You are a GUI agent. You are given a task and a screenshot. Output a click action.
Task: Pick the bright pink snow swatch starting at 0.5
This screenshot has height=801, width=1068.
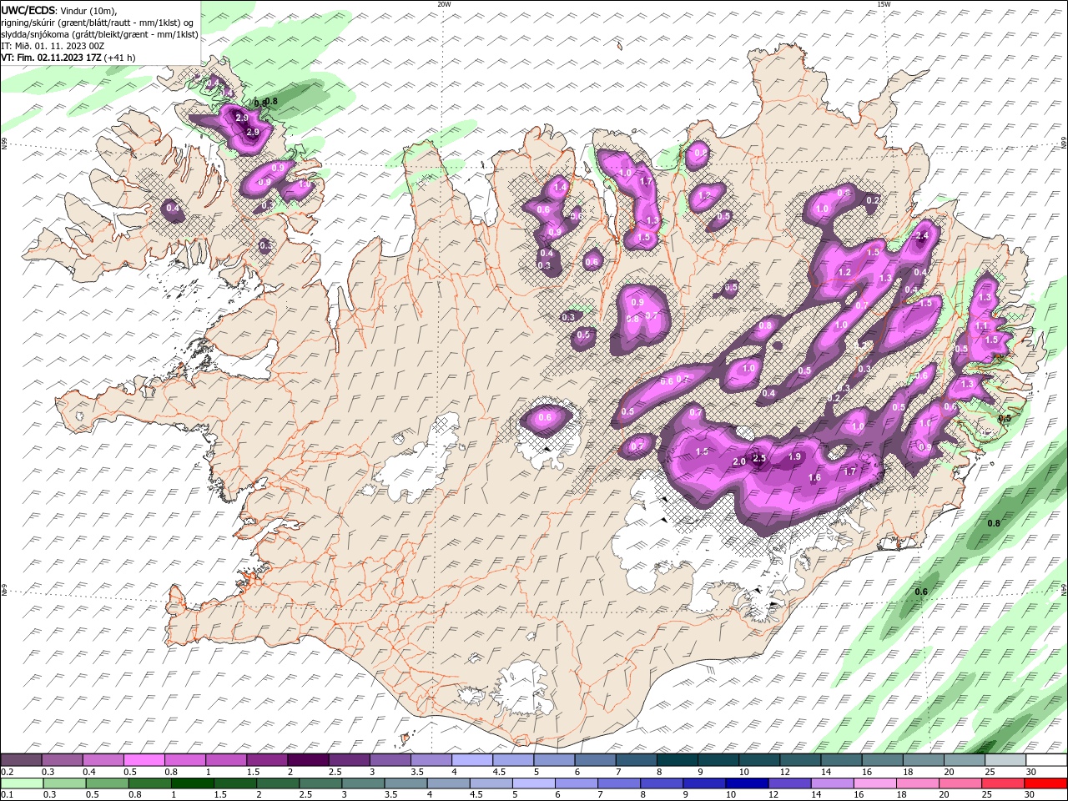[x=144, y=760]
